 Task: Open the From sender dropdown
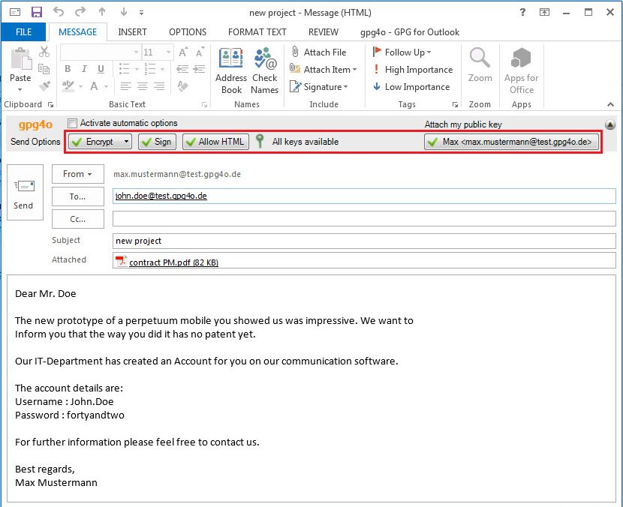click(x=77, y=174)
